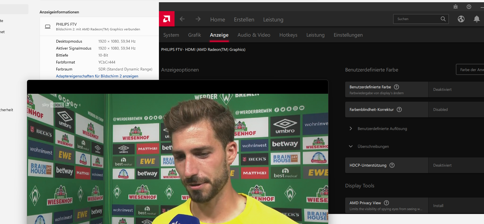
Task: Click the PHILIPS FTV- HDMI display label
Action: click(x=203, y=50)
